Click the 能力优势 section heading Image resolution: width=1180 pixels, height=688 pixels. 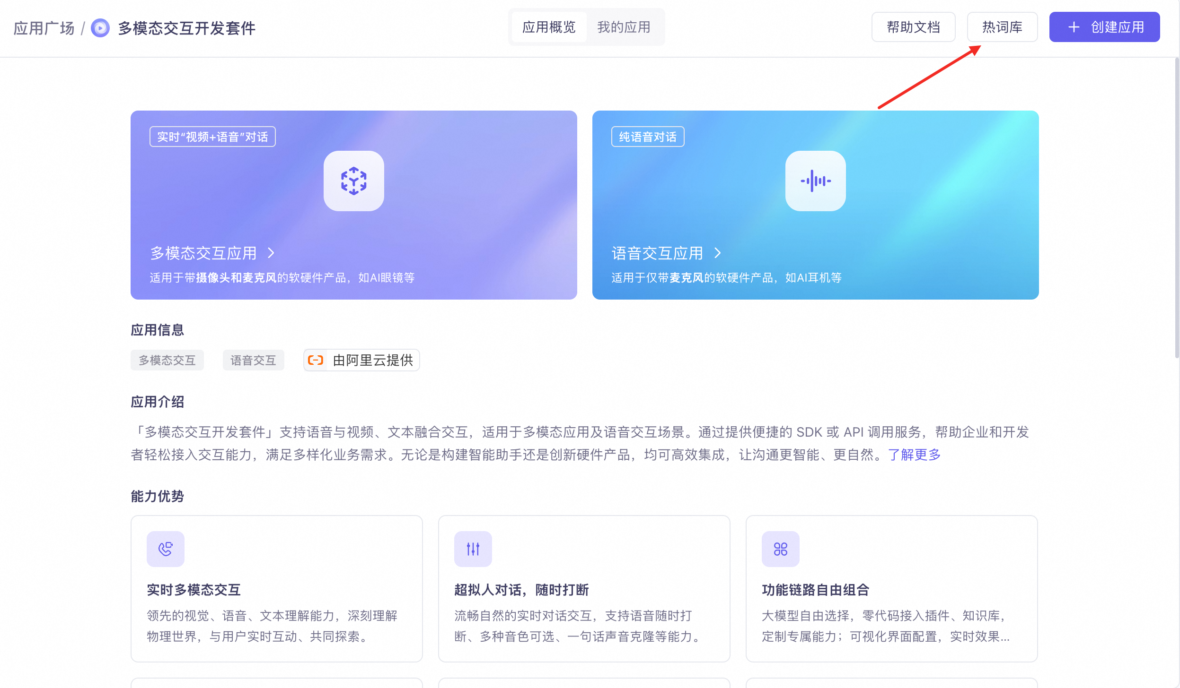(158, 496)
